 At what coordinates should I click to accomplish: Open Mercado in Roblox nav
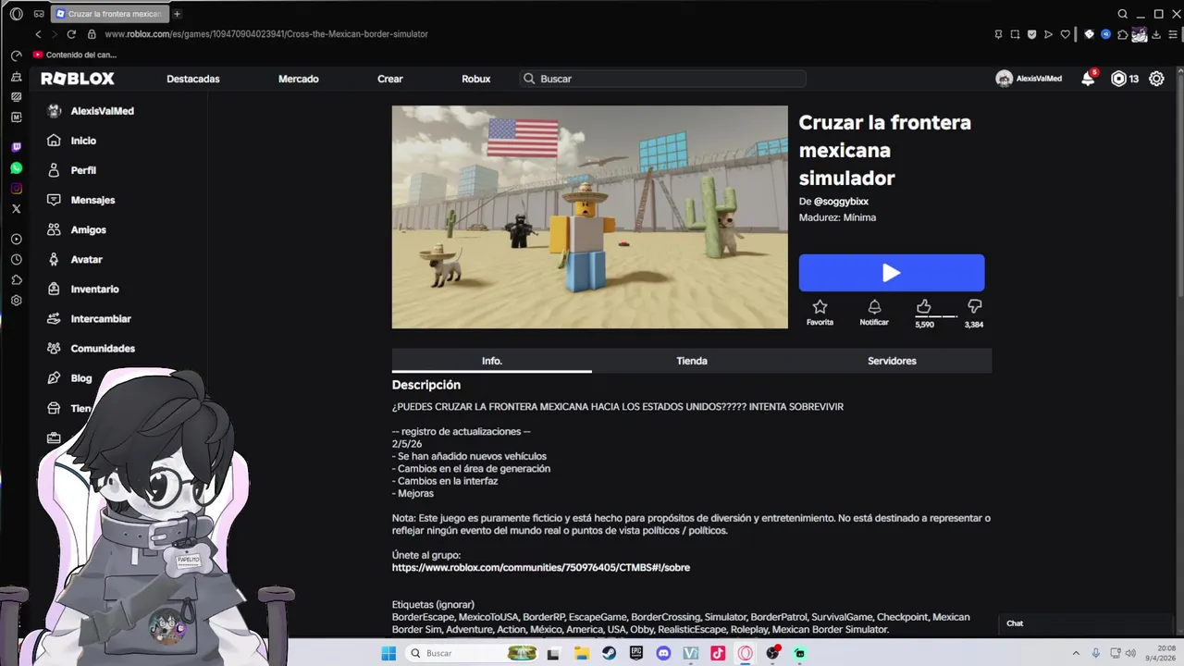(x=299, y=79)
